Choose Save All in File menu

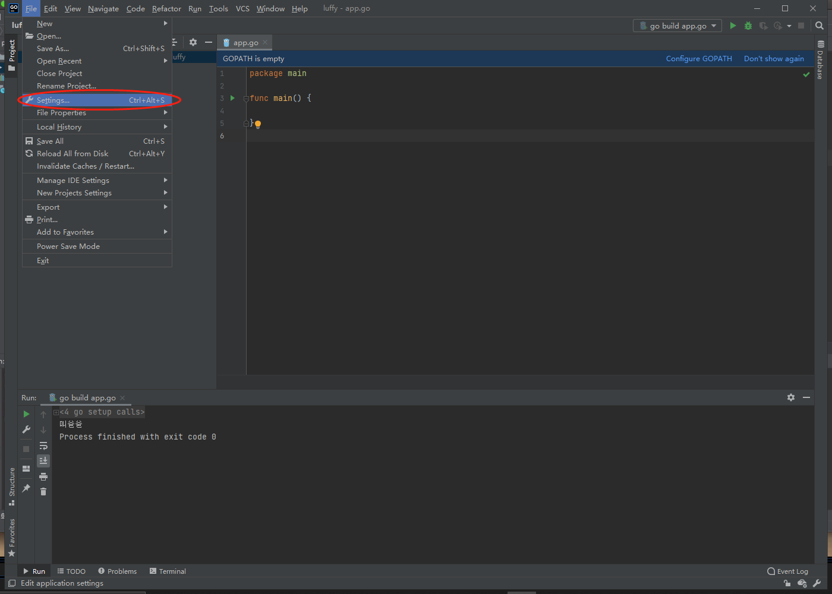[x=97, y=141]
